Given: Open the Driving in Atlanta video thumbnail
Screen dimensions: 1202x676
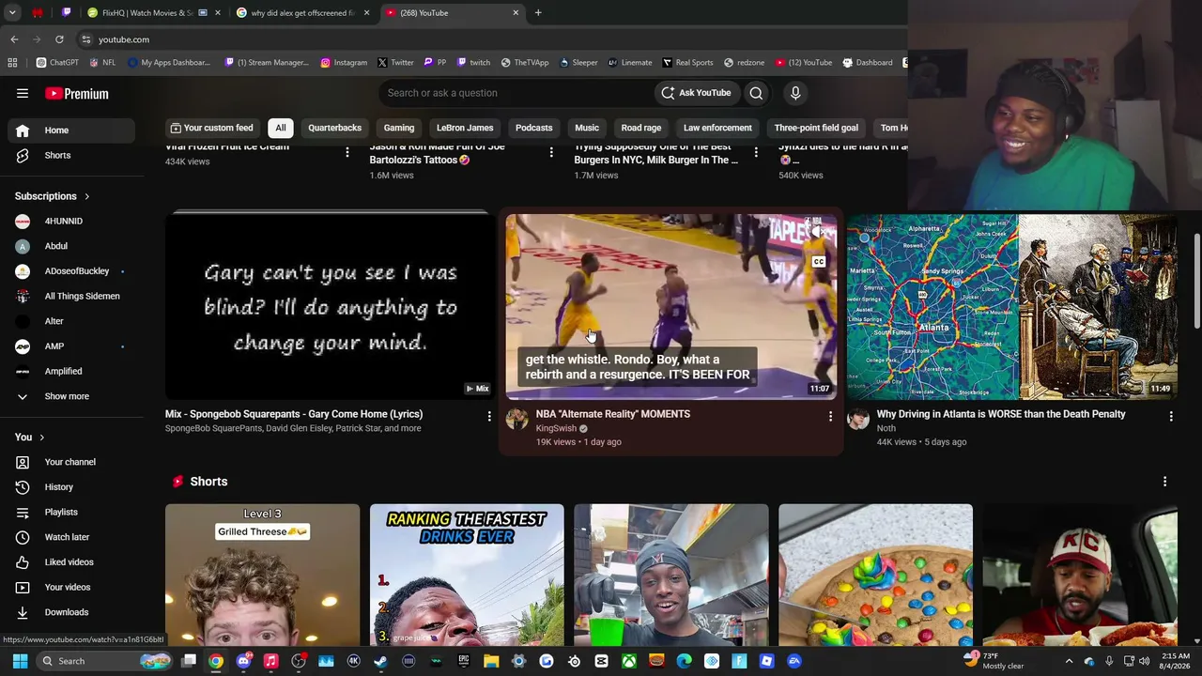Looking at the screenshot, I should coord(1012,307).
